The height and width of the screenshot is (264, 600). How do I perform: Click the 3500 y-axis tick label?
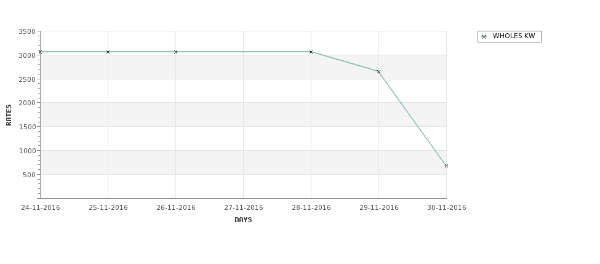27,31
